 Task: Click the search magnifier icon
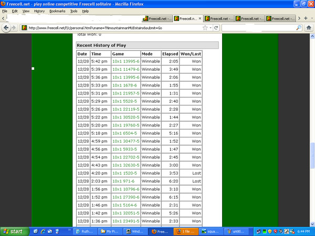pos(299,28)
